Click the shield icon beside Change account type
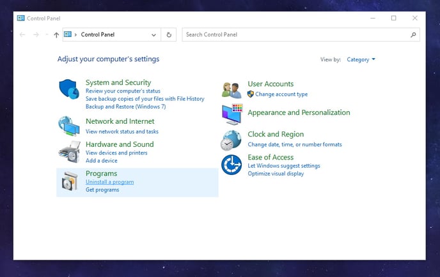The height and width of the screenshot is (277, 440). [x=251, y=94]
